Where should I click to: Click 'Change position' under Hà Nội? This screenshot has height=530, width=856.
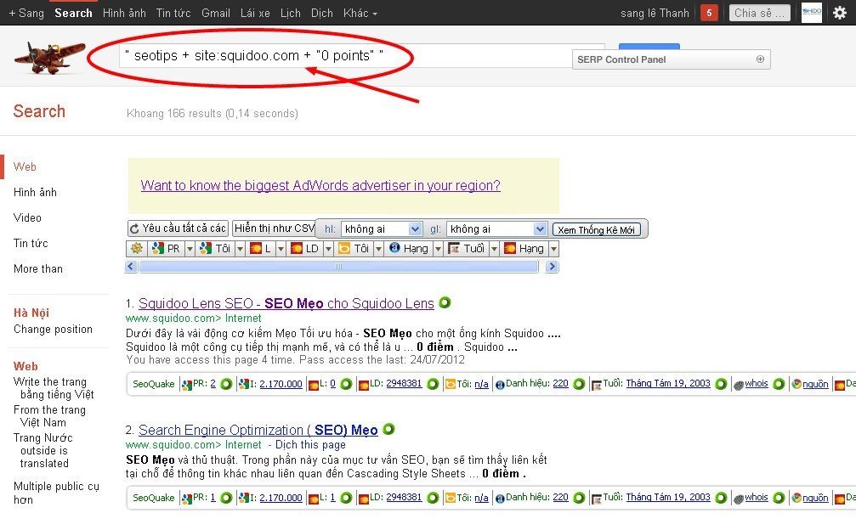tap(53, 329)
